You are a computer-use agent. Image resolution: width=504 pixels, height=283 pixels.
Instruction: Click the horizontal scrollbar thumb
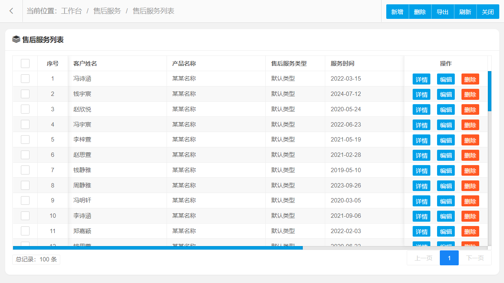(158, 248)
